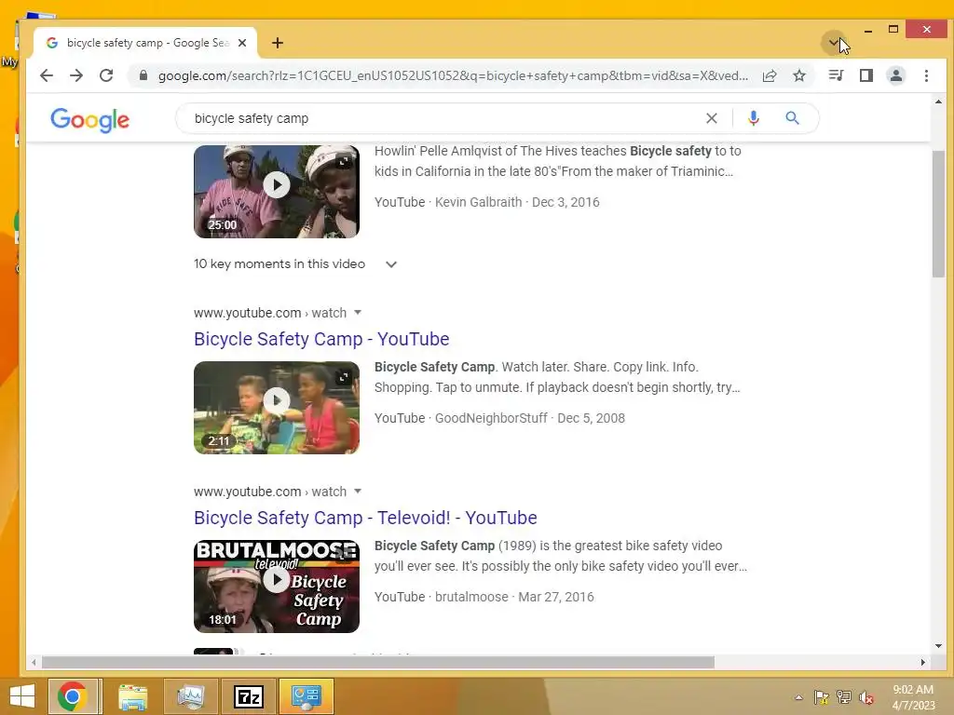Open the Control Panel taskbar icon

(x=306, y=696)
